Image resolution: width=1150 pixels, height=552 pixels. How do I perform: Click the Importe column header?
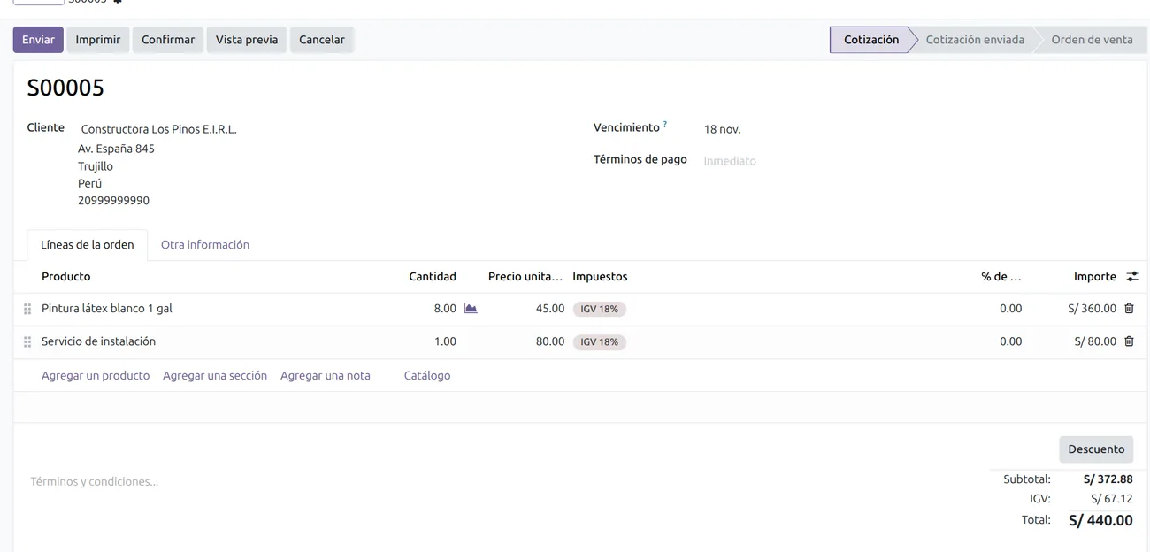click(1095, 277)
